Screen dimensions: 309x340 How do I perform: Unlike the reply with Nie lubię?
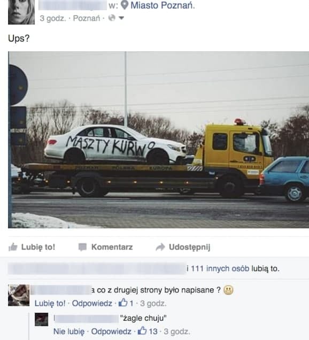(69, 331)
